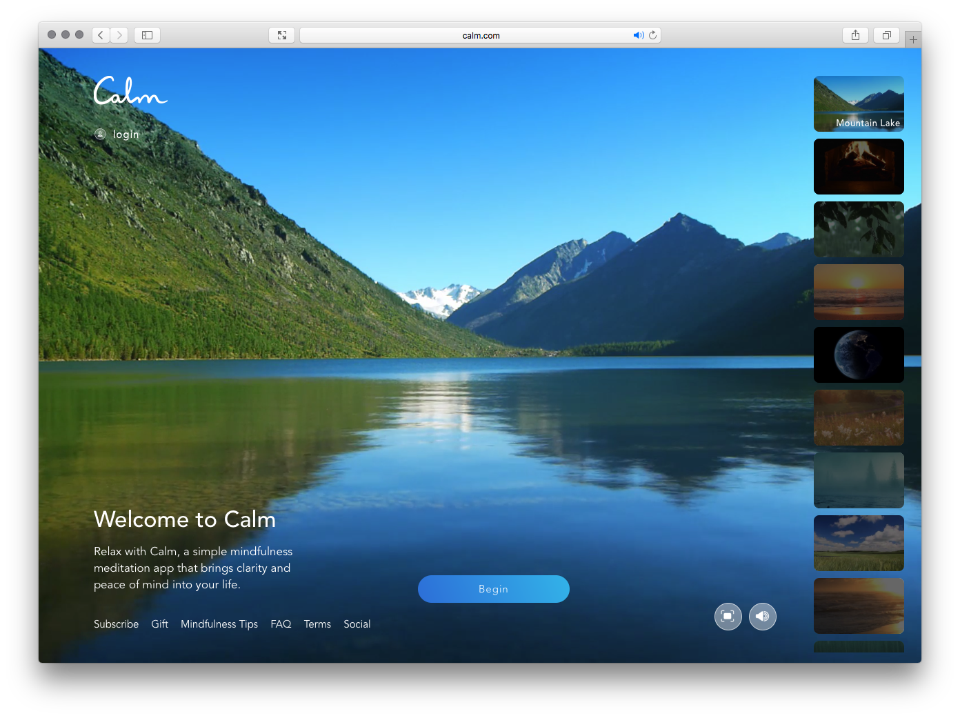Select the Mountain Lake scene thumbnail
This screenshot has height=718, width=960.
pos(859,103)
